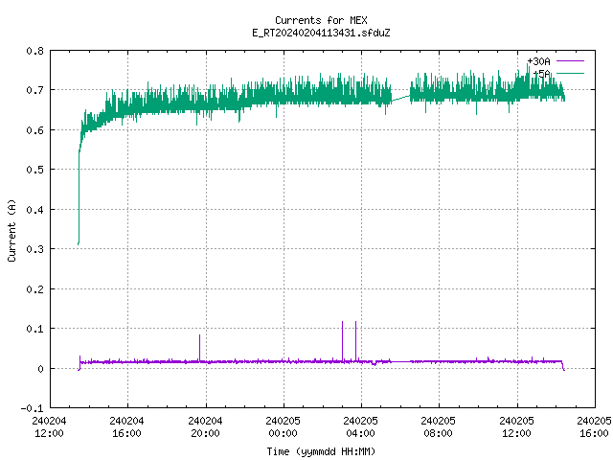The width and height of the screenshot is (613, 460).
Task: Click the 240205 04:00 x-axis label
Action: 360,426
